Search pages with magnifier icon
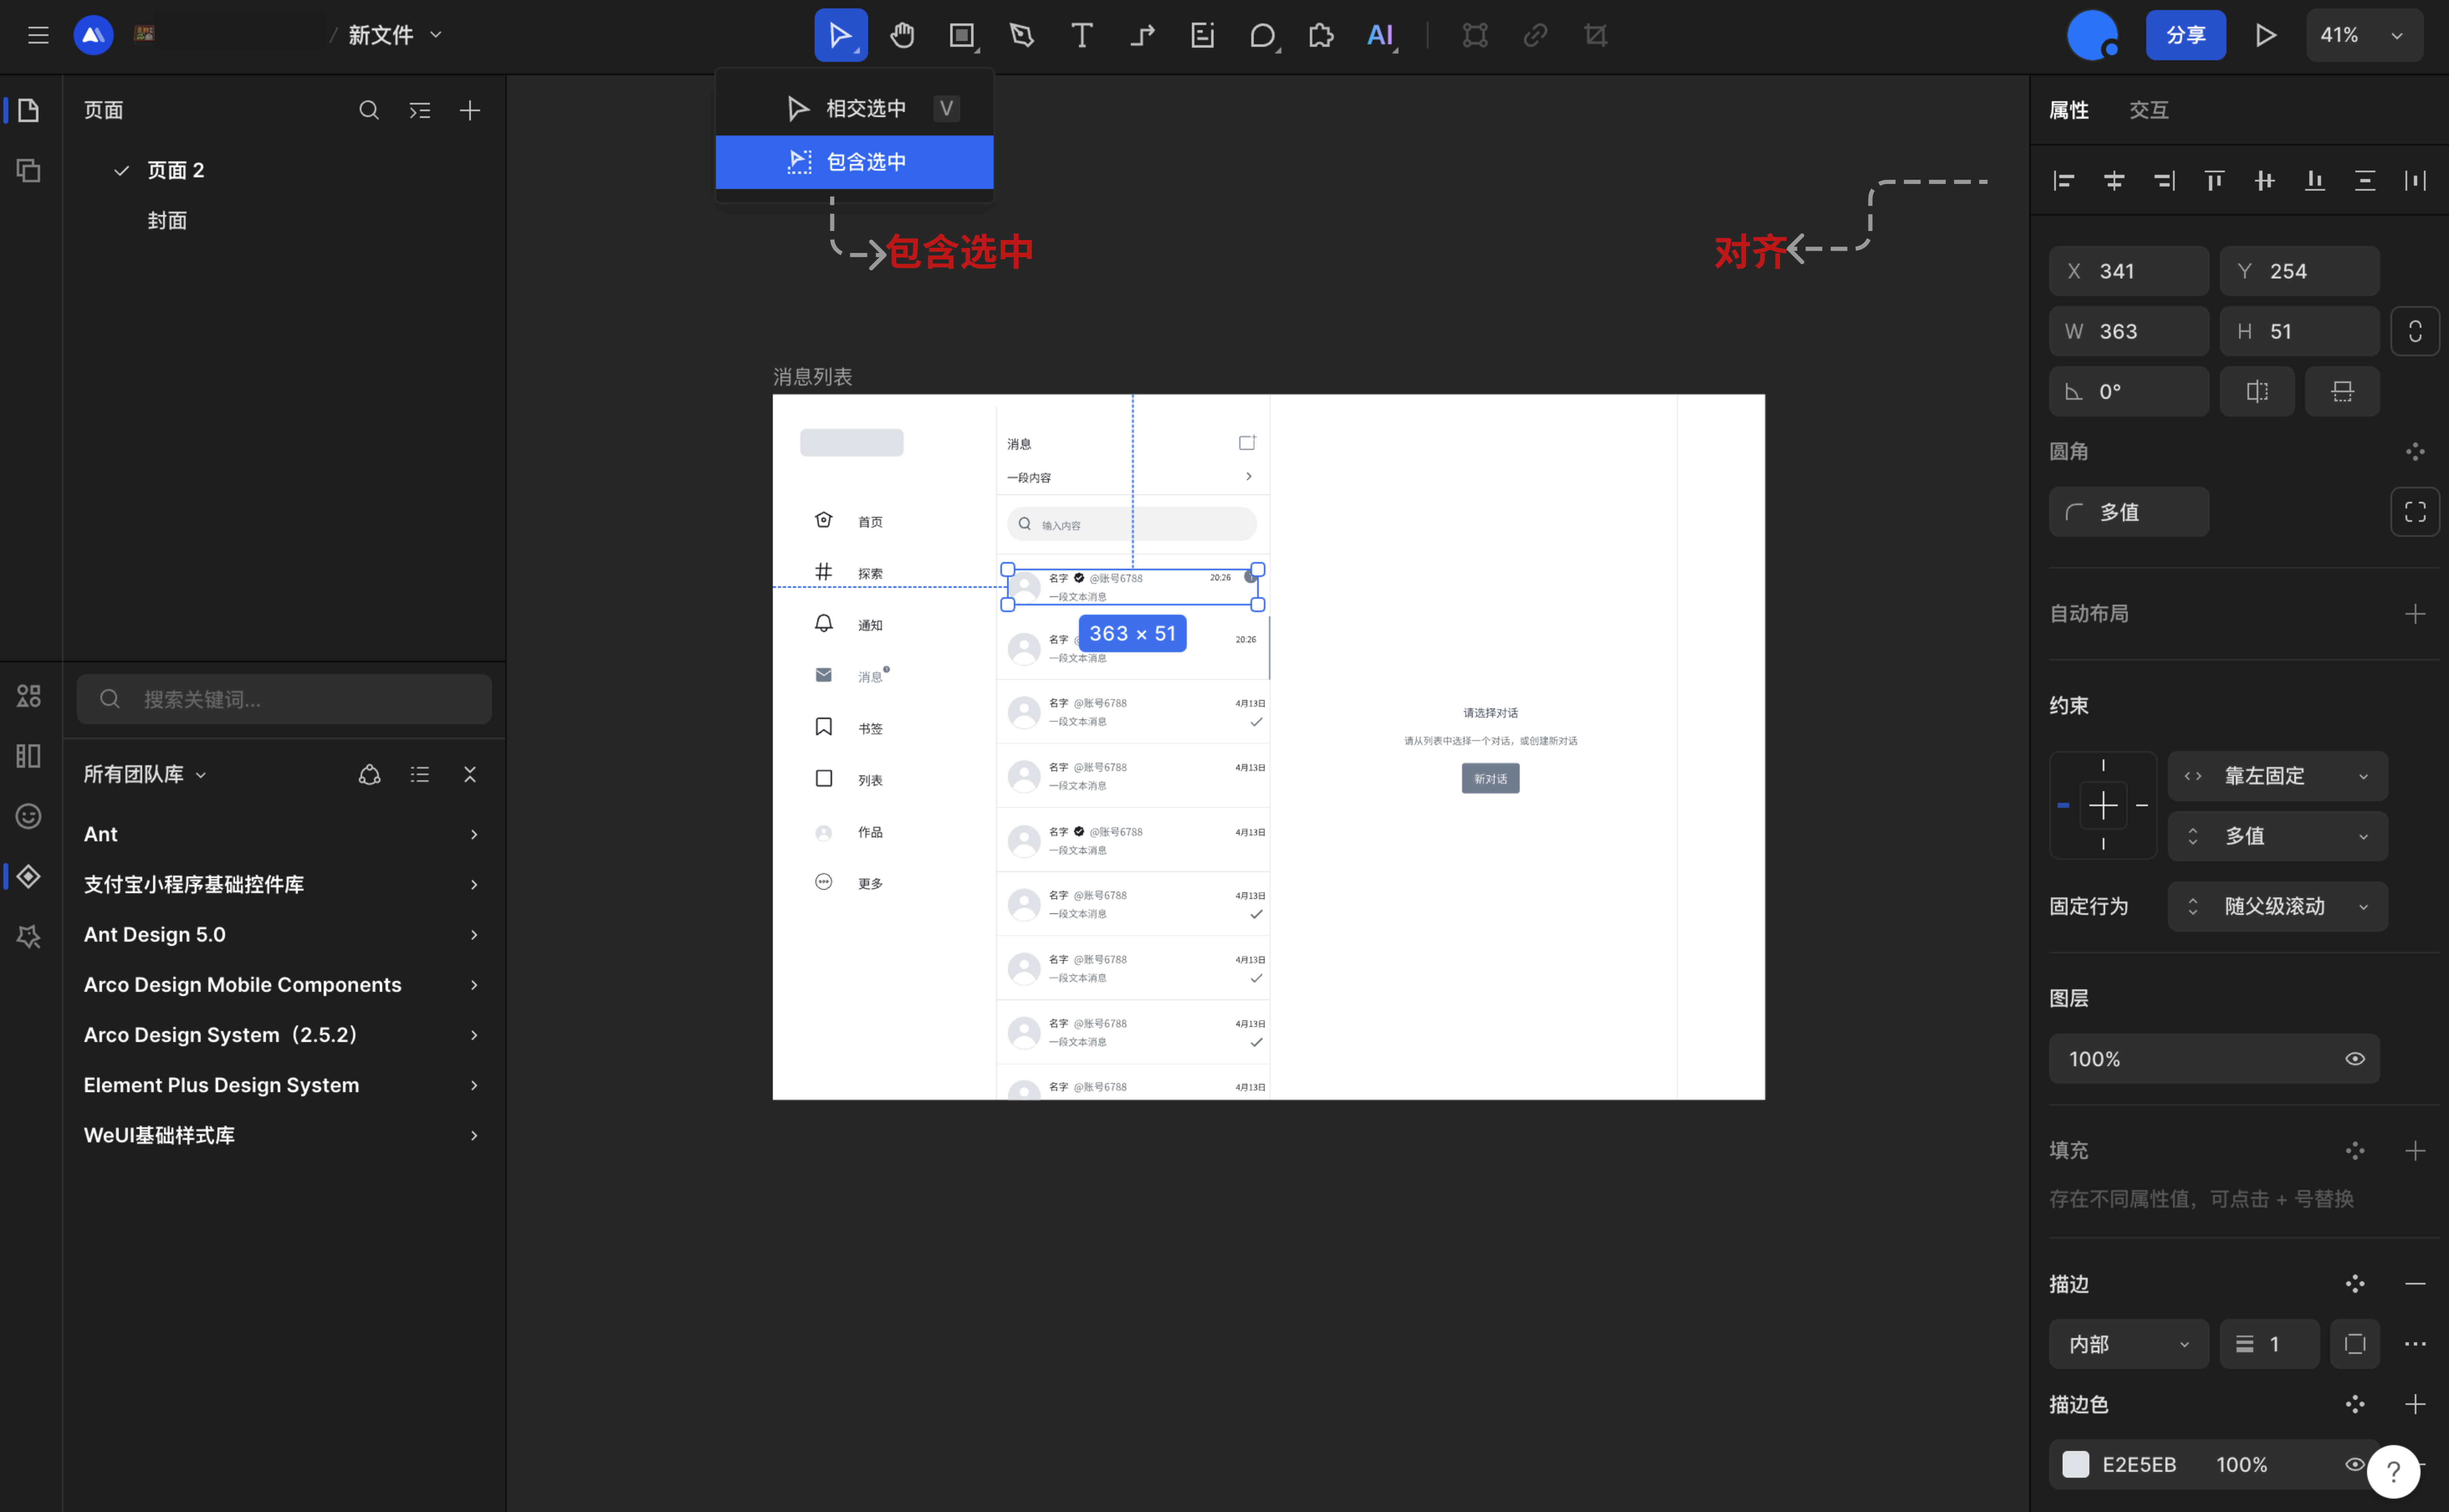 tap(369, 110)
